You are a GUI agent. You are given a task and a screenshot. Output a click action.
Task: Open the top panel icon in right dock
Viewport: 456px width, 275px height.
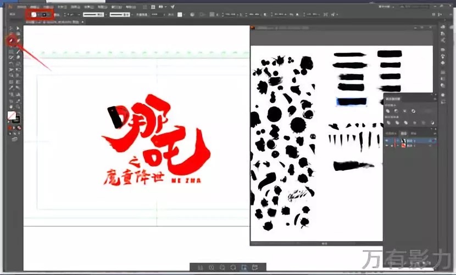click(444, 27)
